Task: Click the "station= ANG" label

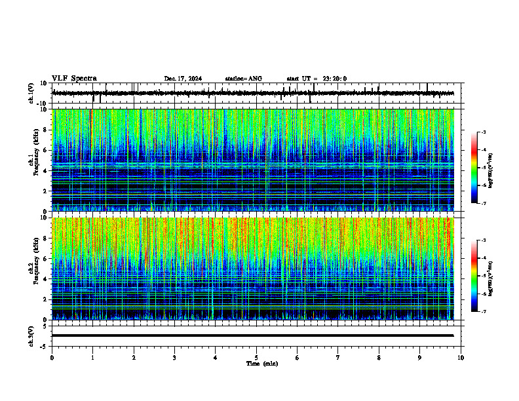Action: (244, 79)
